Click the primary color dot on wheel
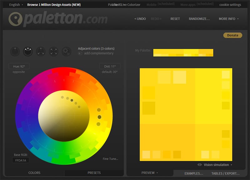The image size is (250, 180). pyautogui.click(x=99, y=117)
